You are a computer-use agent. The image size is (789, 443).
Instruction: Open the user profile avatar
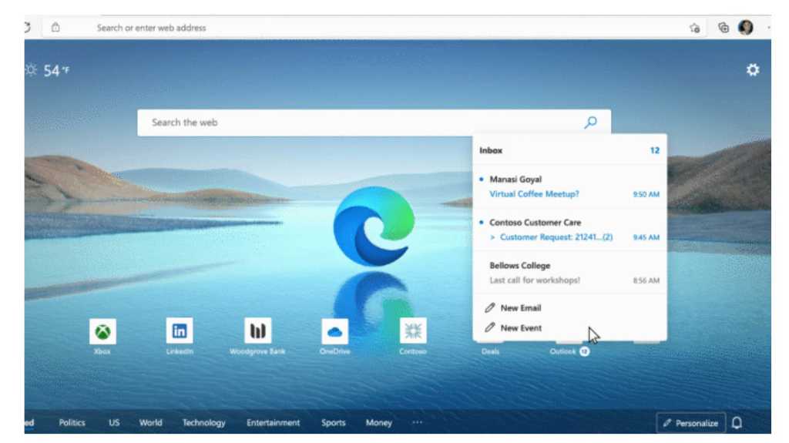pos(746,27)
